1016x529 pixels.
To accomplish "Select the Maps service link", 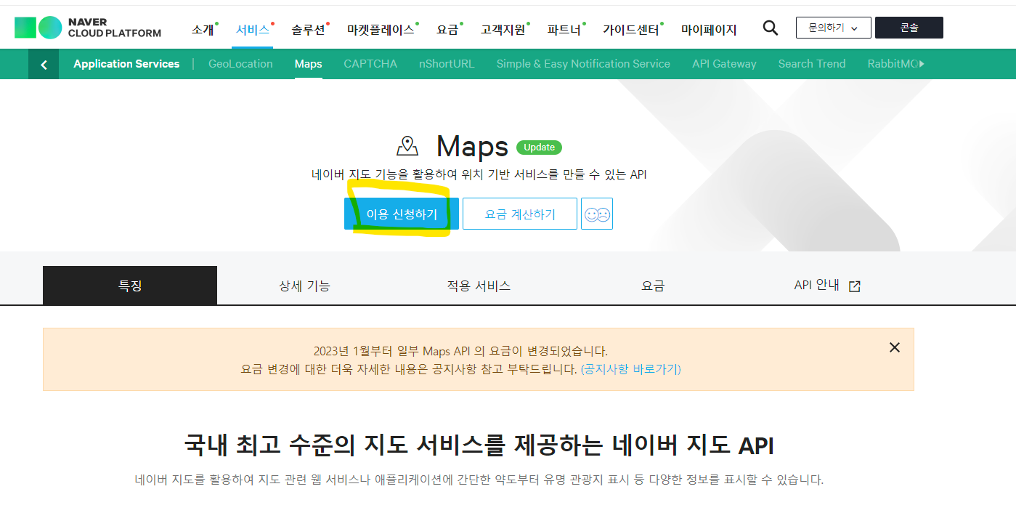I will (x=309, y=64).
